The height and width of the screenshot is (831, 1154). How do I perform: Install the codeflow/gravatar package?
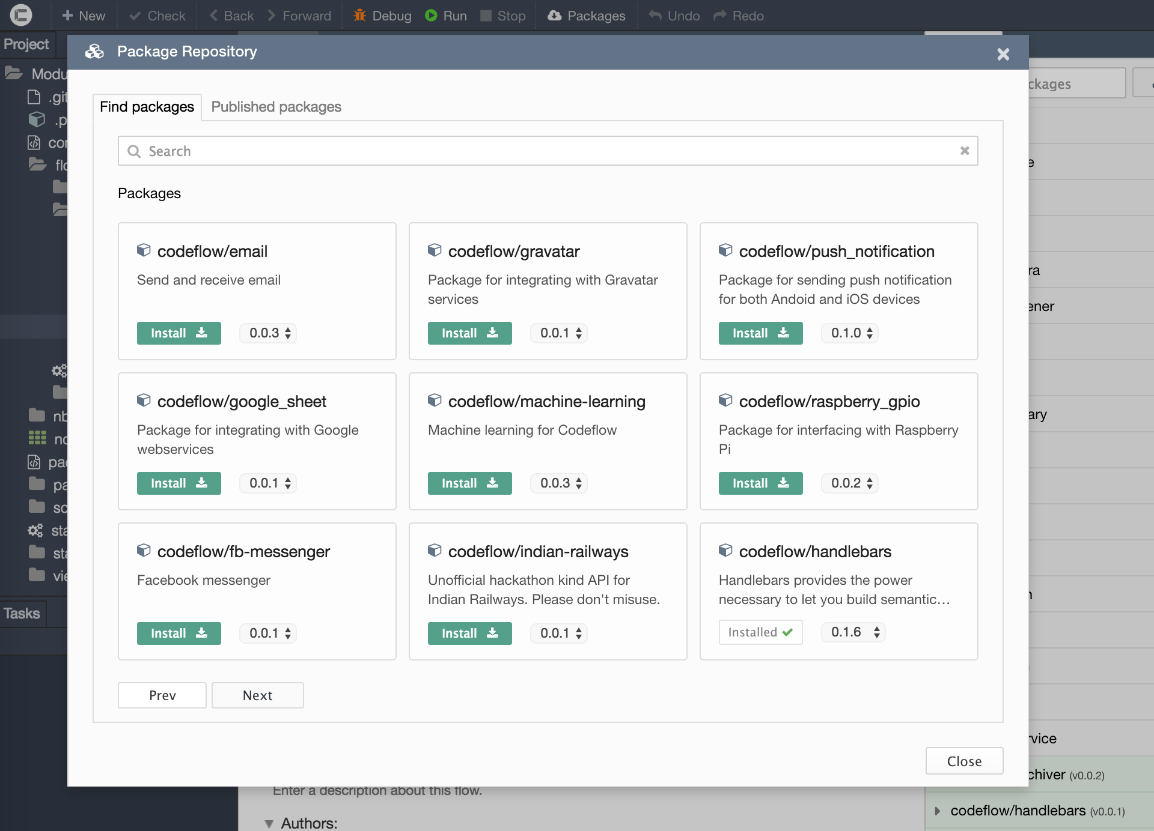469,333
